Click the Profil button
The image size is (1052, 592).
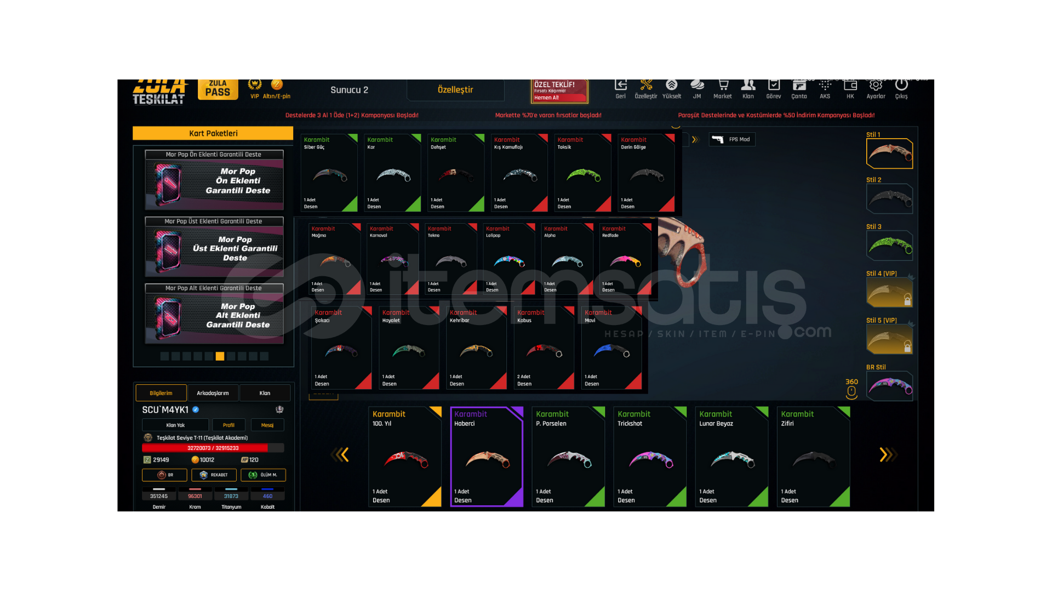[x=228, y=425]
